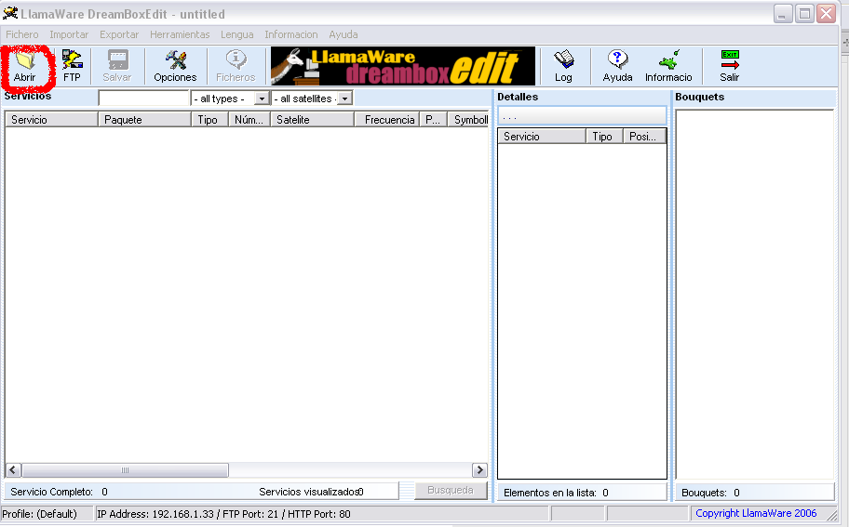
Task: Open the Log viewer
Action: tap(563, 66)
